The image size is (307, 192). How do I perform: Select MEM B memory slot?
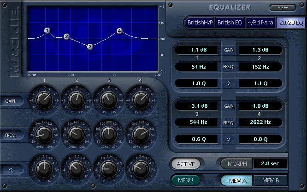tap(271, 180)
